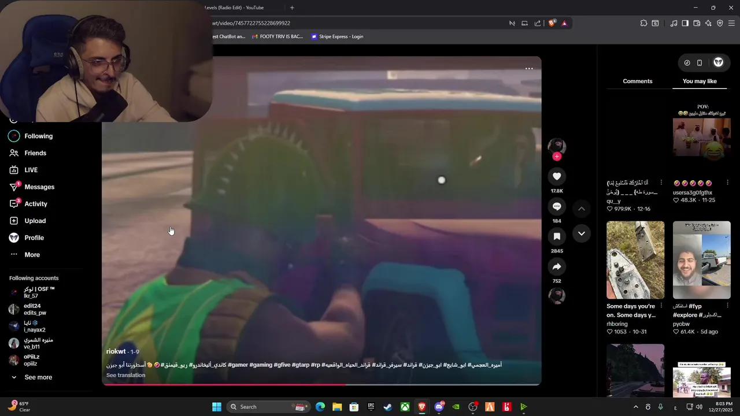Click the TikTok logo avatar button top right
The image size is (740, 416).
tap(719, 62)
